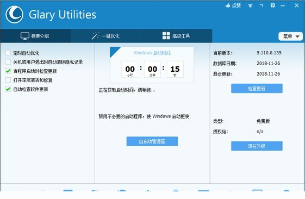The width and height of the screenshot is (305, 199).
Task: Click the Windows 启动时间 heading
Action: [x=152, y=53]
